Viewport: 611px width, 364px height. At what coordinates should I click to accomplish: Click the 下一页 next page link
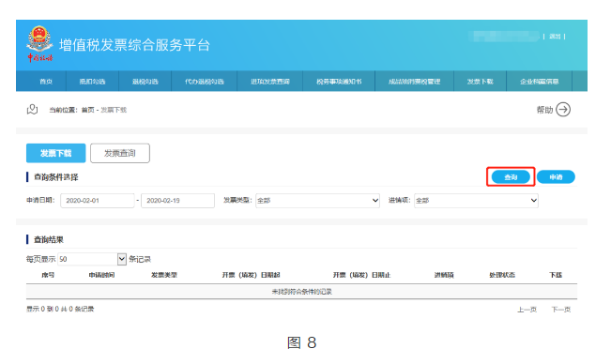click(x=560, y=310)
